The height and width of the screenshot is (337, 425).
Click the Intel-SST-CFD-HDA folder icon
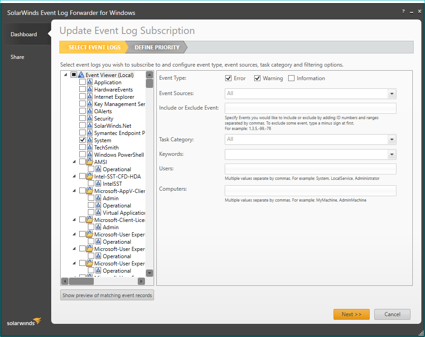click(90, 176)
